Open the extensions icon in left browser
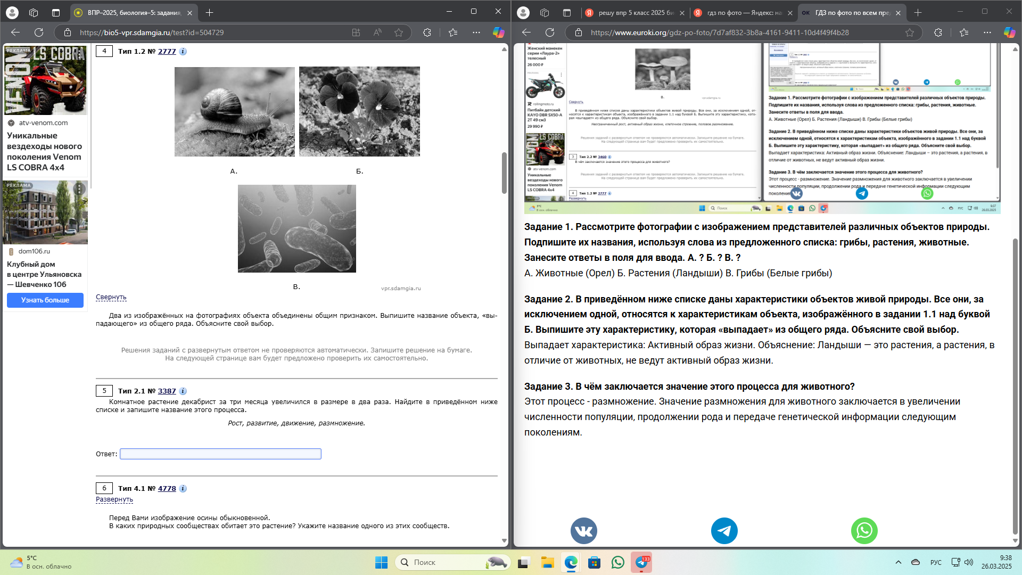The image size is (1022, 575). click(x=427, y=32)
